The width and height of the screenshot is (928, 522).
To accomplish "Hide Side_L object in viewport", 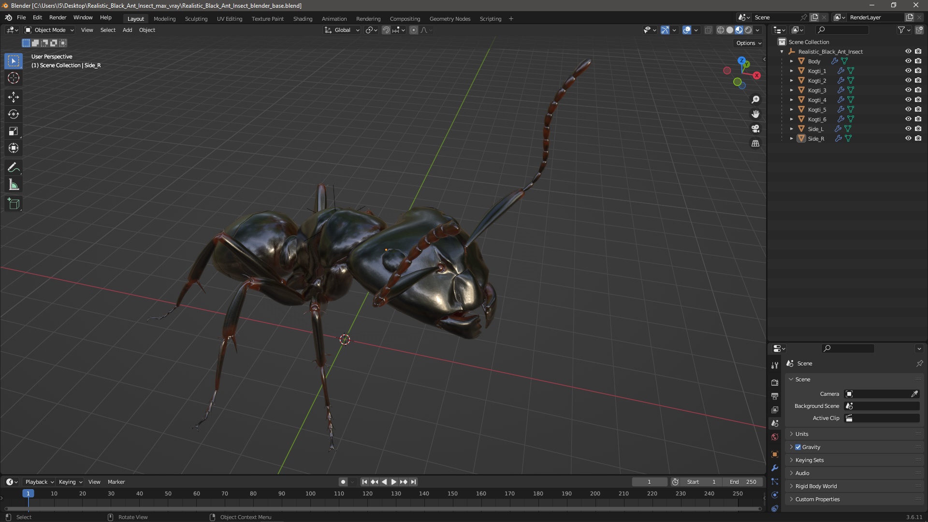I will 908,129.
